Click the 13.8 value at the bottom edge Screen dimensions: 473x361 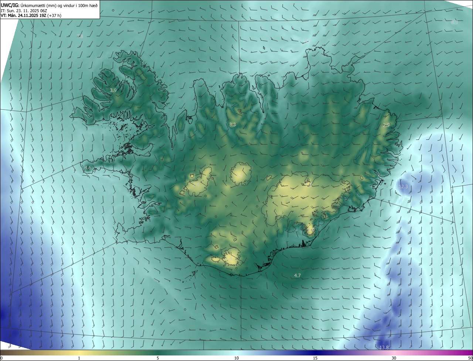point(384,348)
